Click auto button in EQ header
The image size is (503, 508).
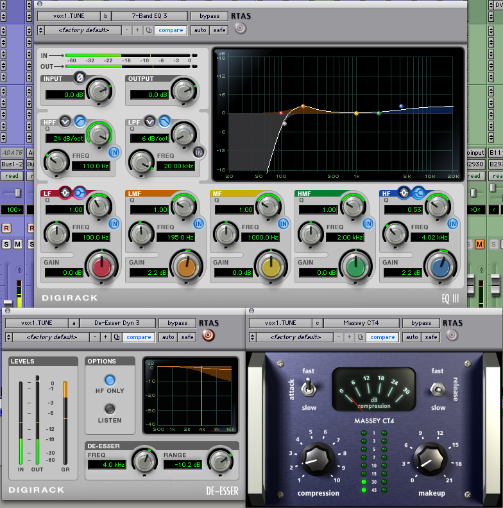pyautogui.click(x=200, y=30)
